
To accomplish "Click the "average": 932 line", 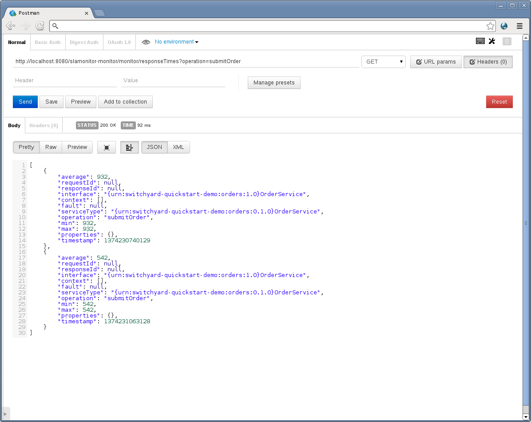I will pyautogui.click(x=84, y=177).
